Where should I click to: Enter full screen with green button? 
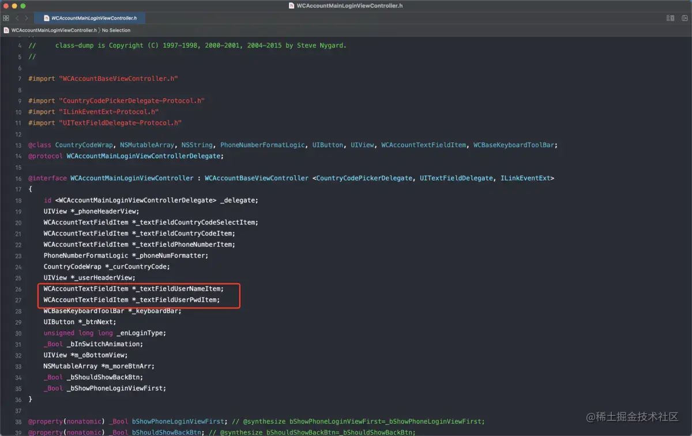(x=23, y=6)
